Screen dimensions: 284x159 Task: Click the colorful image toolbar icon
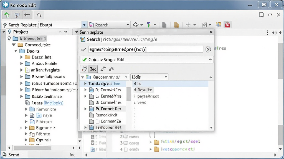point(218,25)
